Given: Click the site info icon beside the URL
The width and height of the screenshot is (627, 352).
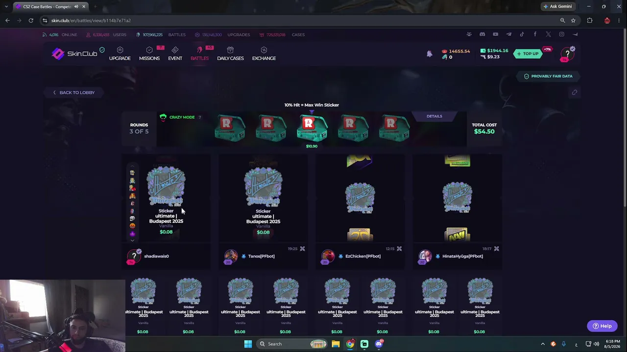Looking at the screenshot, I should point(45,21).
